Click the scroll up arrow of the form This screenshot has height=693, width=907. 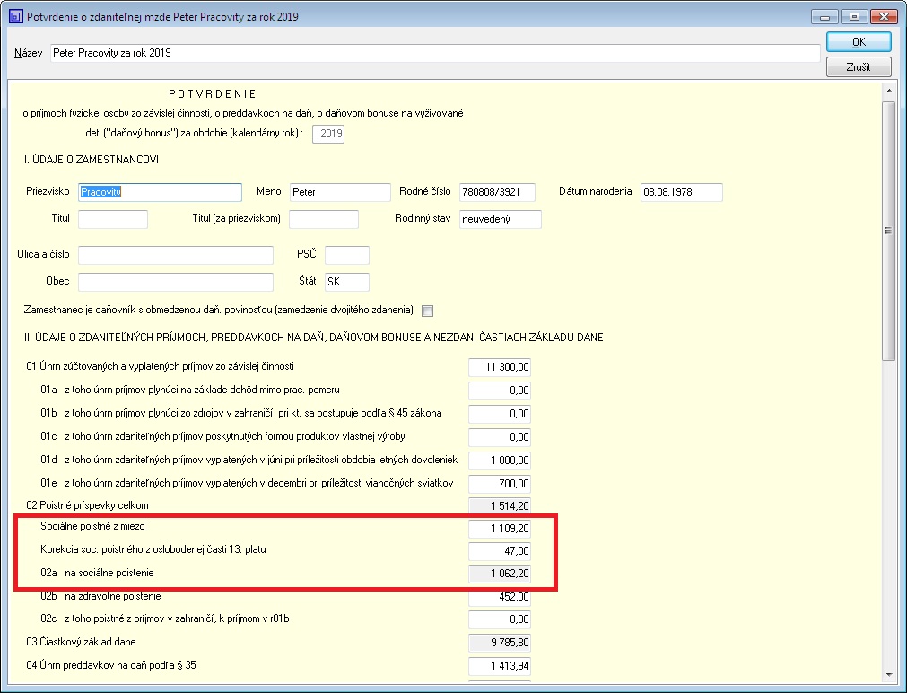[888, 91]
